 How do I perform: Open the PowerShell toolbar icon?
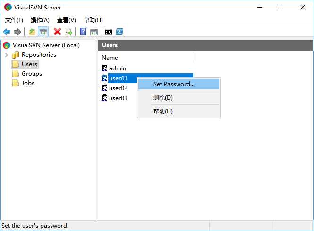coord(119,32)
